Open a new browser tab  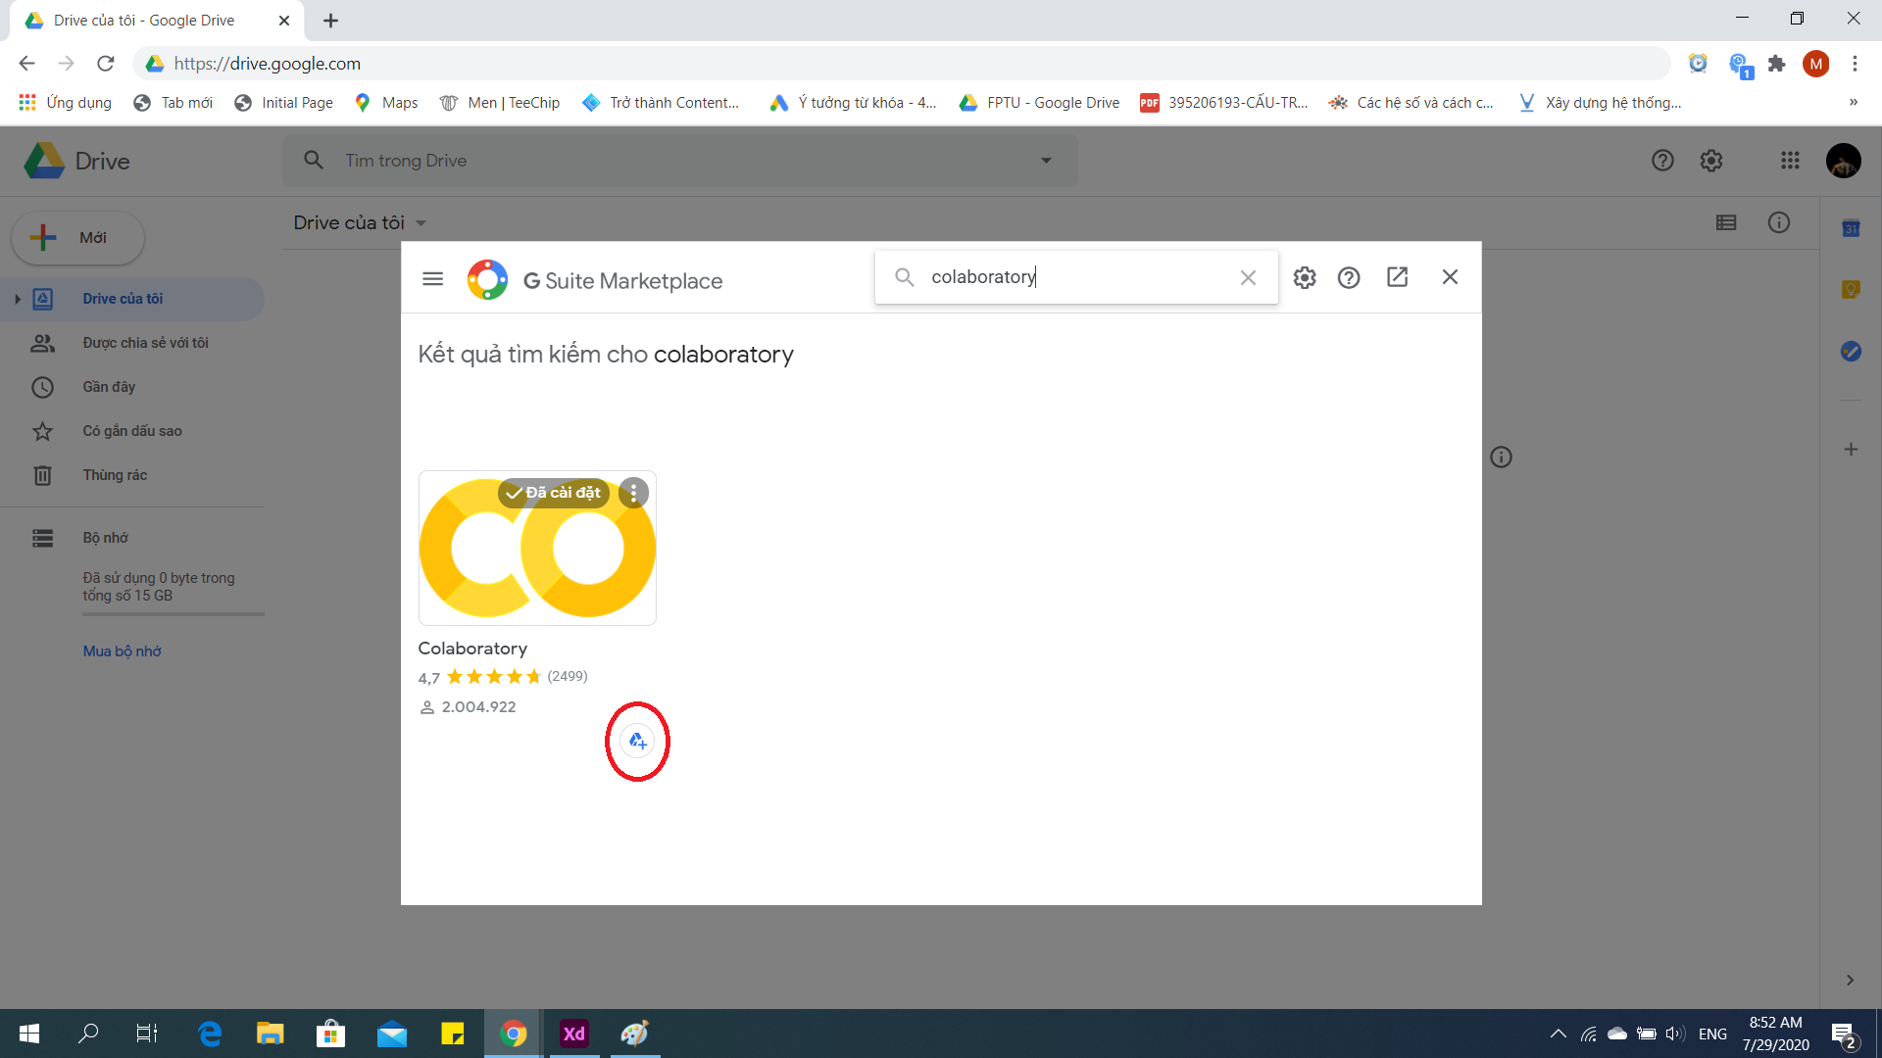coord(331,21)
